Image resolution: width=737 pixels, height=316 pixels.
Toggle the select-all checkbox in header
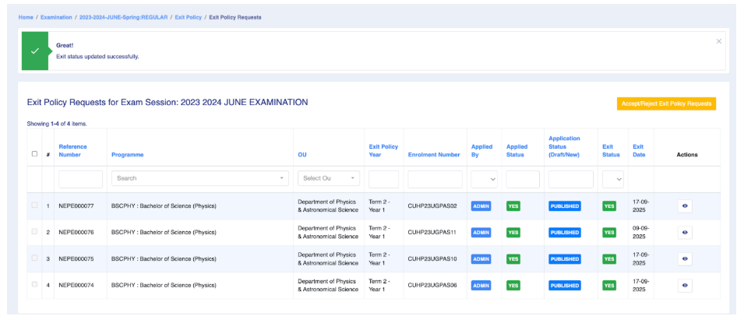(x=34, y=154)
